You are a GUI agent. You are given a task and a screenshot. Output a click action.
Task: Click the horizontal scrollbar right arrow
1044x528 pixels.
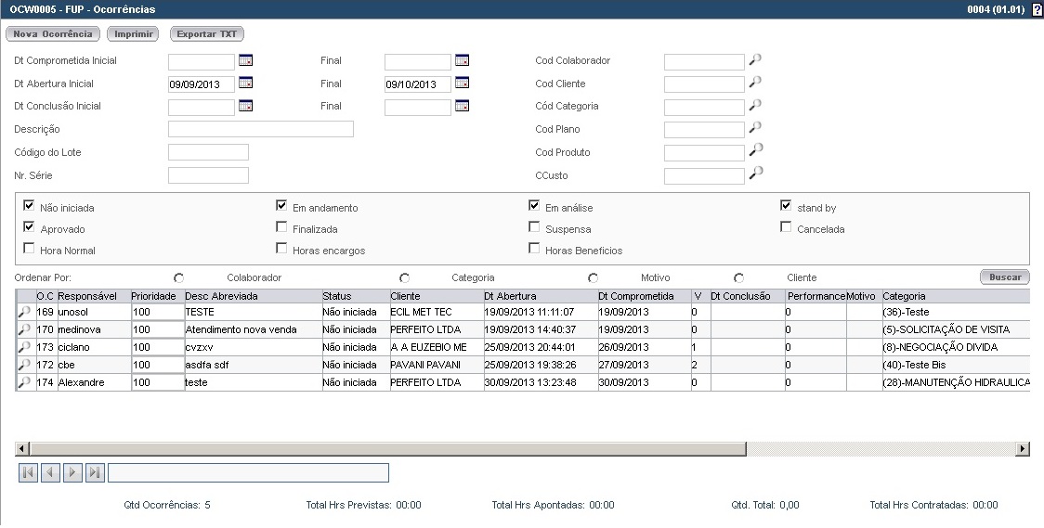pos(1023,449)
